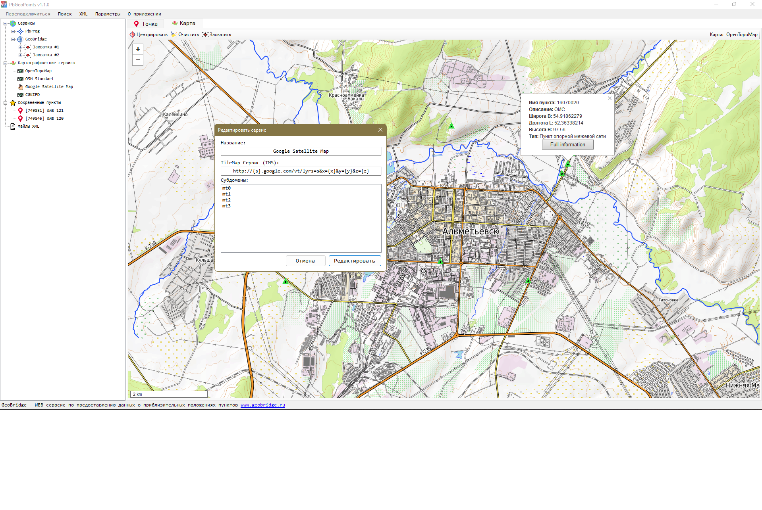Click the red pin for point 749851
The height and width of the screenshot is (510, 762).
[20, 111]
